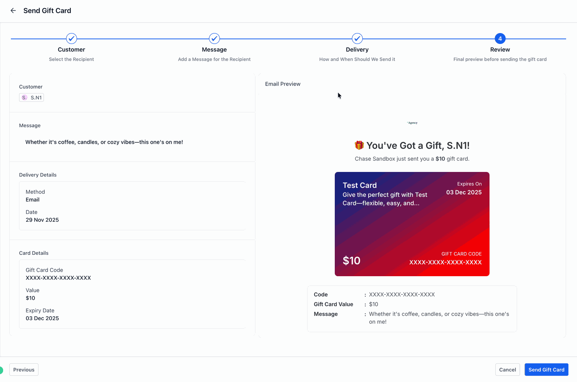
Task: Click the expiry date in Card Details
Action: point(42,318)
